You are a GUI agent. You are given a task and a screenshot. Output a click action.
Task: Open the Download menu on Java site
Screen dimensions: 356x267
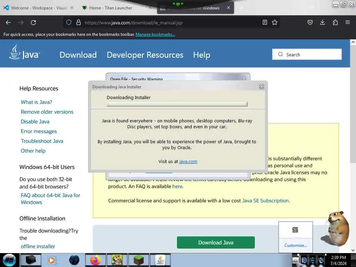pos(78,55)
